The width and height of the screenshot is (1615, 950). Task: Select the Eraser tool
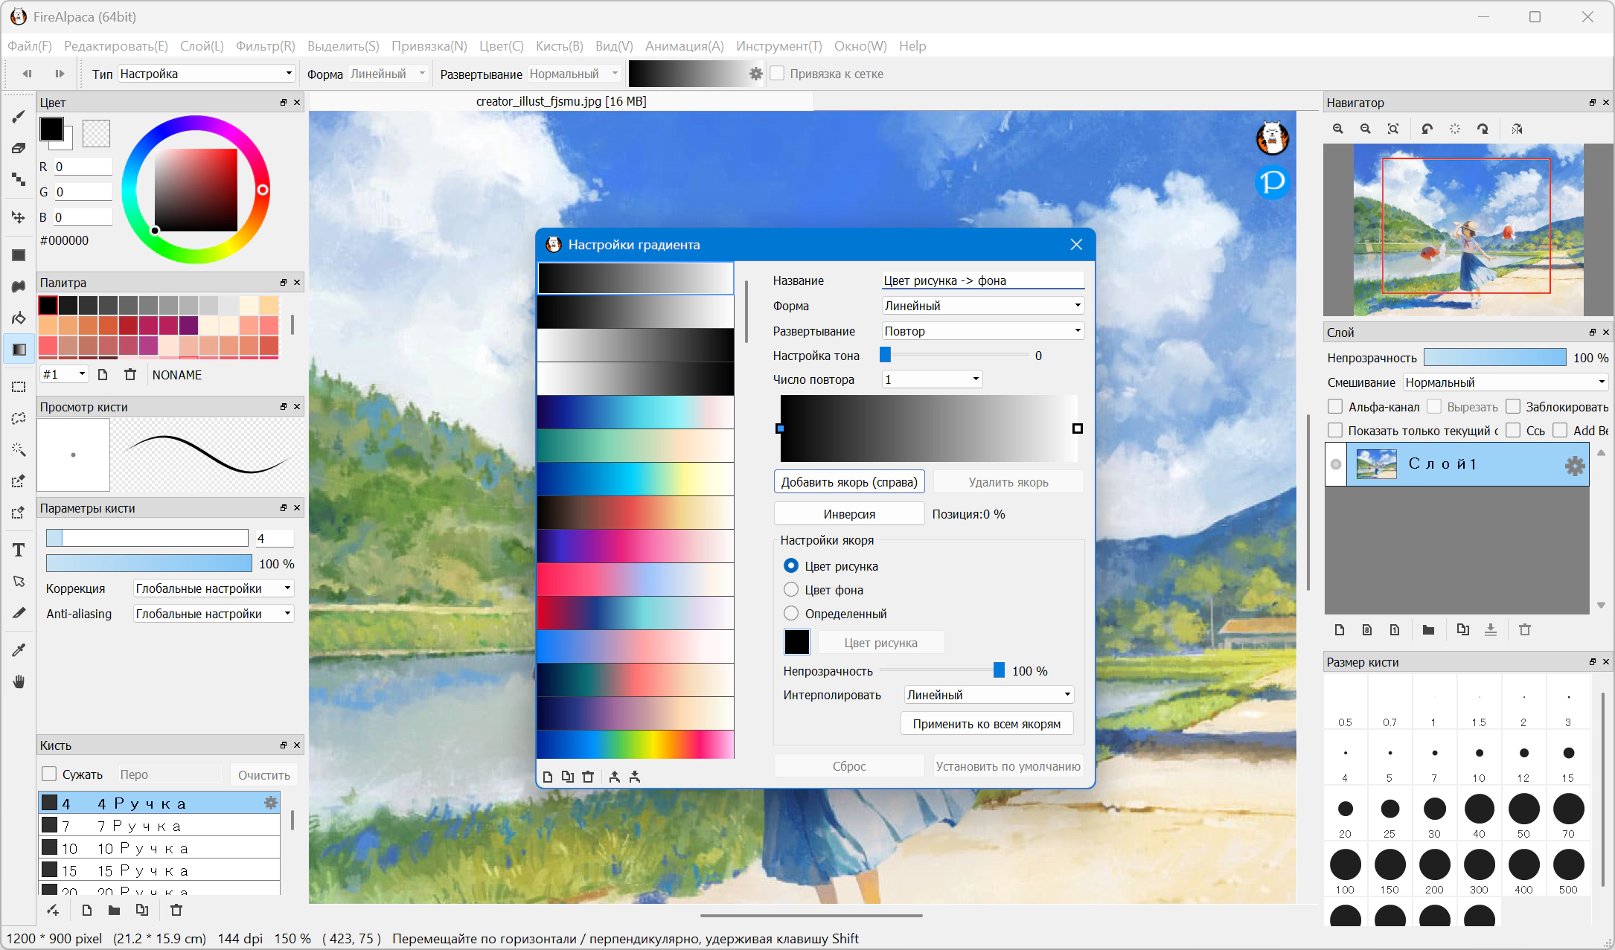pos(19,148)
